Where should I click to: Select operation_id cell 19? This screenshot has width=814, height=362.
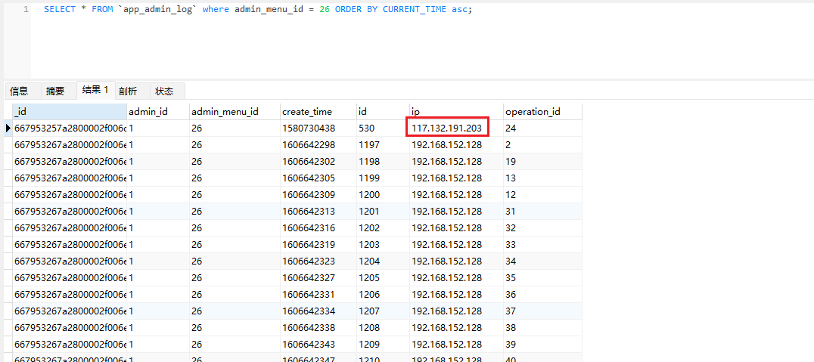tap(542, 161)
